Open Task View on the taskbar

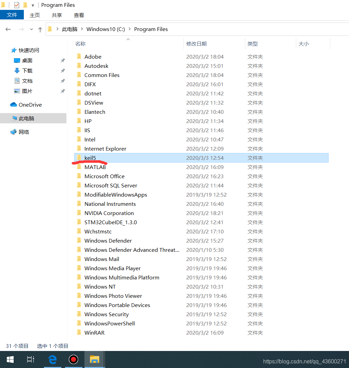(x=31, y=359)
